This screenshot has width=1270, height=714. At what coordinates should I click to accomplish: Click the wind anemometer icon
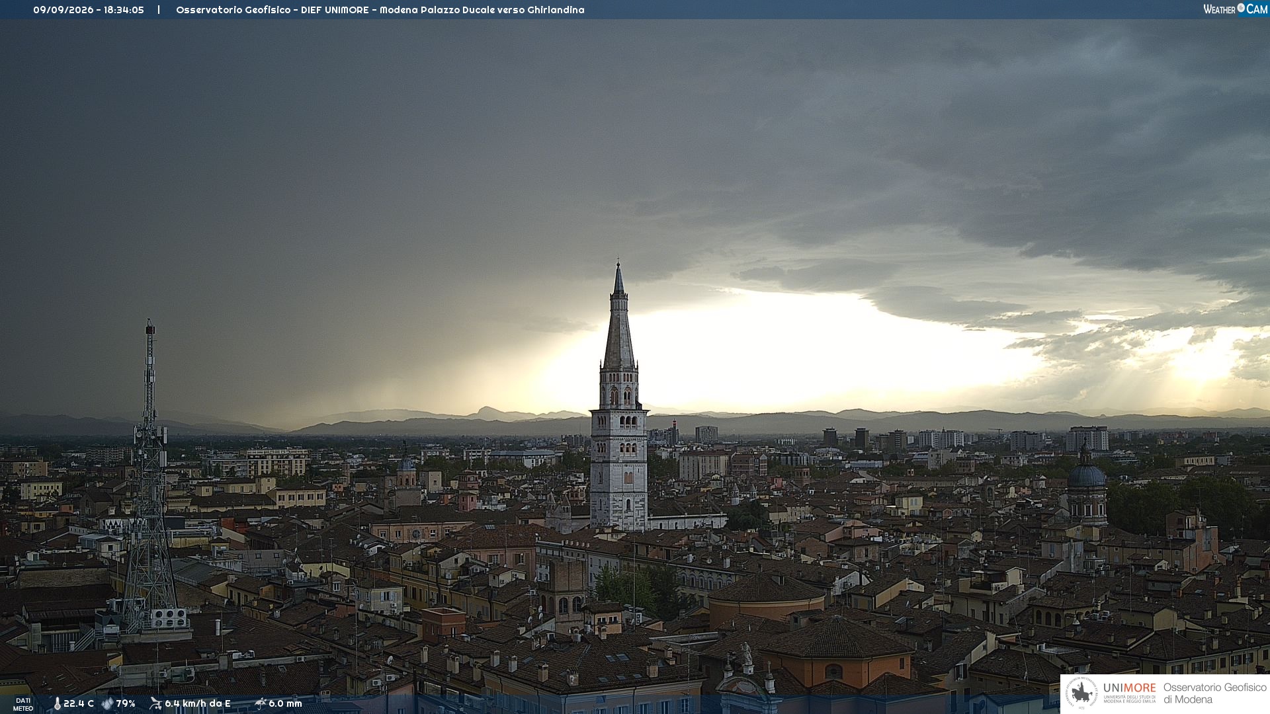tap(155, 703)
